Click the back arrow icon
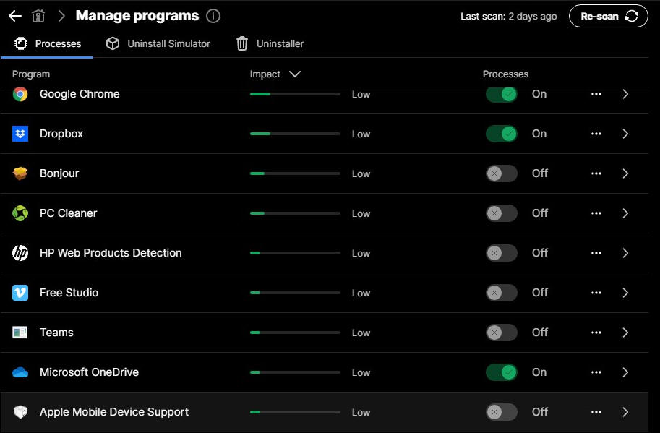This screenshot has width=660, height=433. (x=14, y=16)
